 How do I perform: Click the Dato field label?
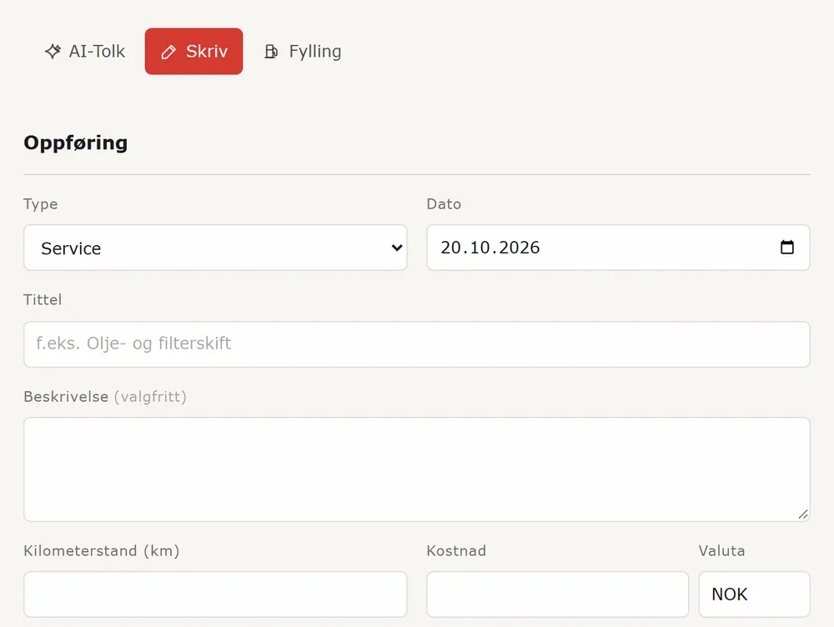444,204
